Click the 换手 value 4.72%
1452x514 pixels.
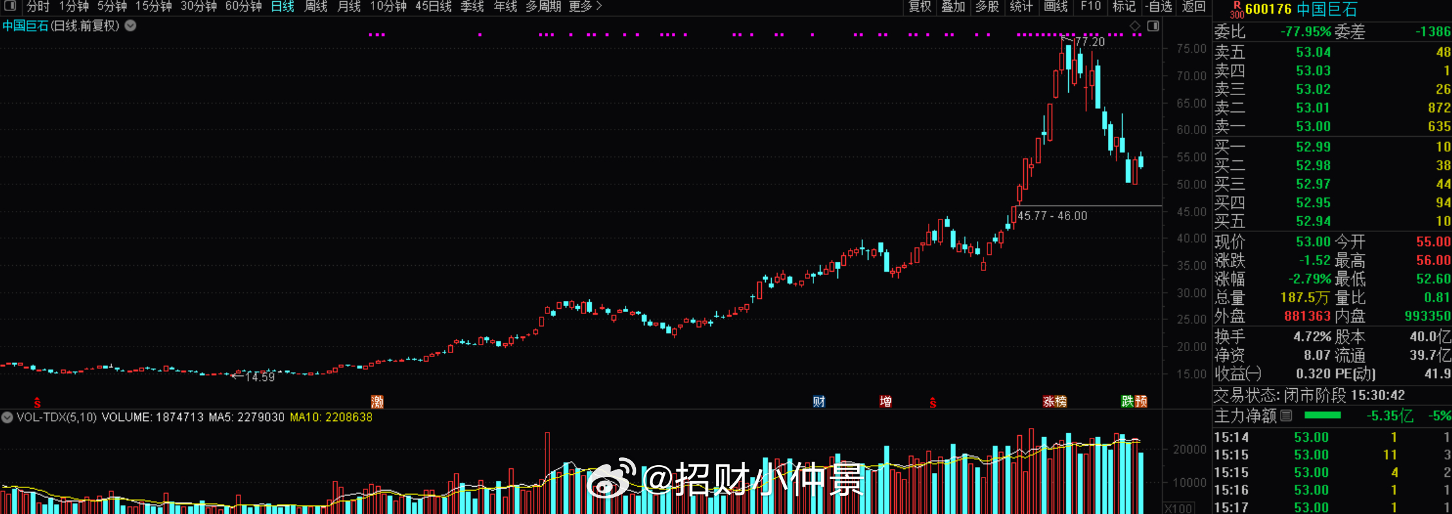pyautogui.click(x=1313, y=337)
